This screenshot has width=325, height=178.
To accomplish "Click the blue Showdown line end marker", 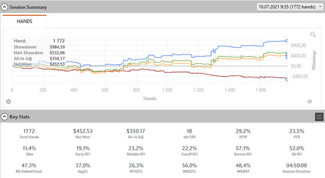I will click(287, 41).
